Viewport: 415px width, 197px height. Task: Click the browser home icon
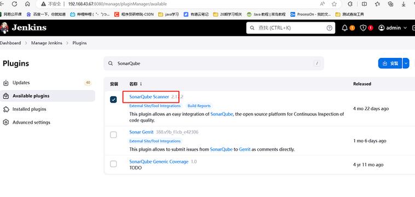27,4
